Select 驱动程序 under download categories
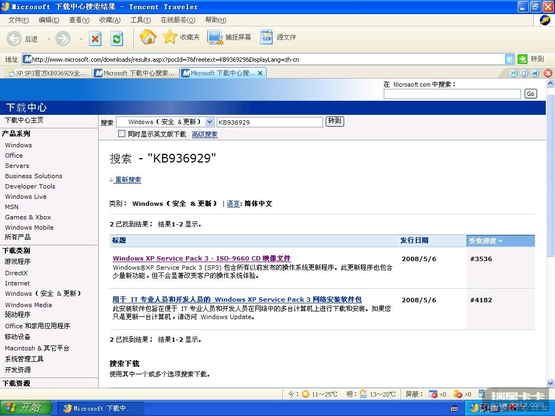 coord(18,315)
